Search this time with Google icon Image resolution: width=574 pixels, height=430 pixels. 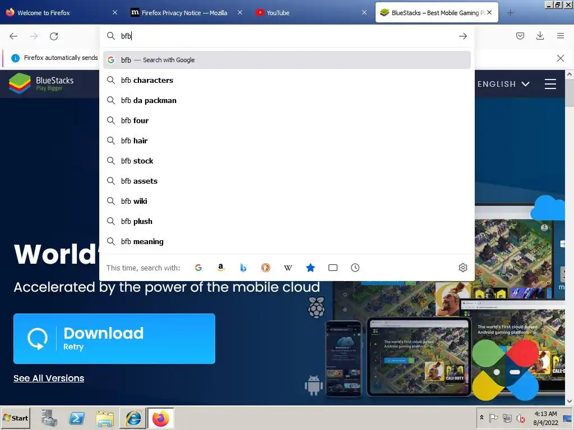point(198,268)
